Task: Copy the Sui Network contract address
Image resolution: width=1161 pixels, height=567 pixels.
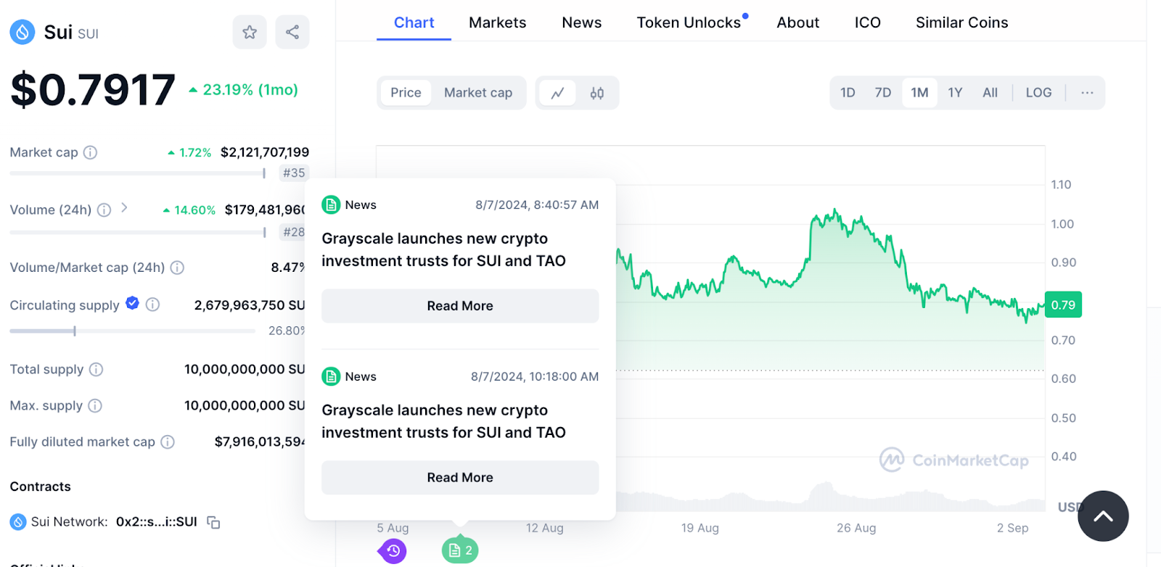Action: coord(213,522)
